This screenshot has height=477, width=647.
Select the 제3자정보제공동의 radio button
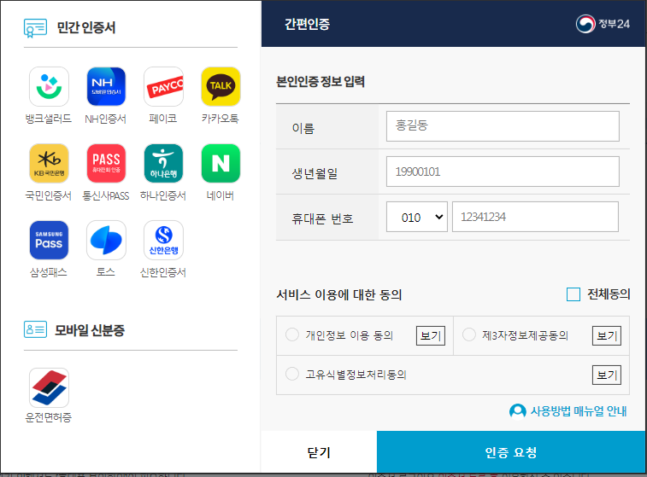[x=468, y=334]
